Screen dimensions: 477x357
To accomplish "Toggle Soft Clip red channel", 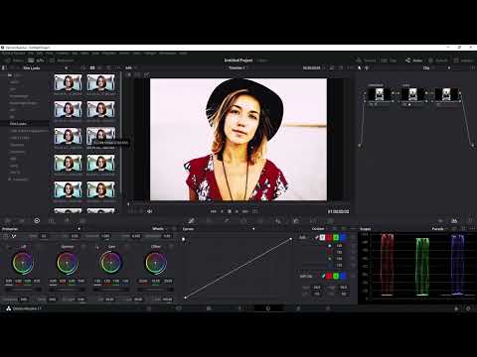I will 329,276.
